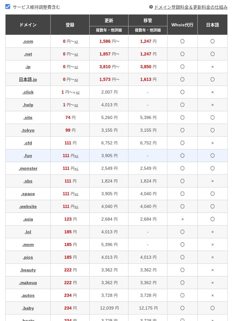This screenshot has height=321, width=232.
Task: Open the .asia domain link
Action: tap(28, 219)
